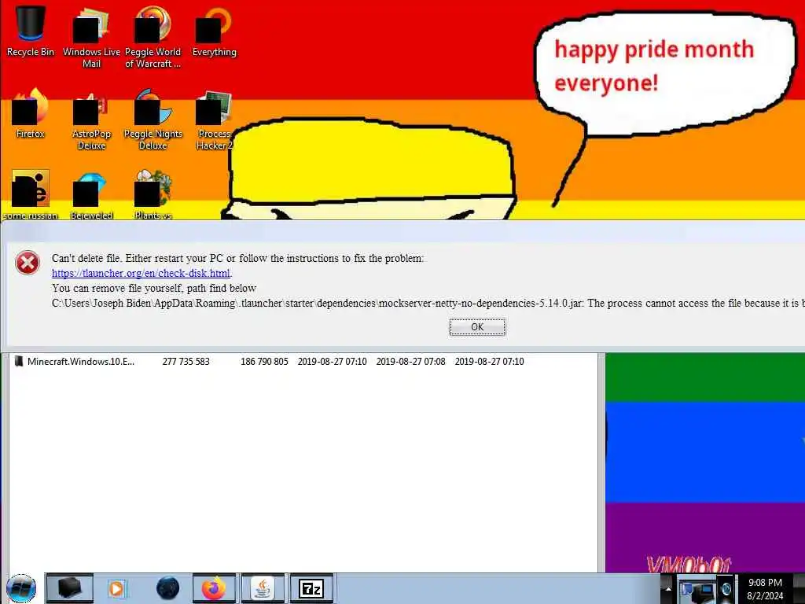Screen dimensions: 805x604
Task: Open the Windows Start orb
Action: (x=21, y=588)
